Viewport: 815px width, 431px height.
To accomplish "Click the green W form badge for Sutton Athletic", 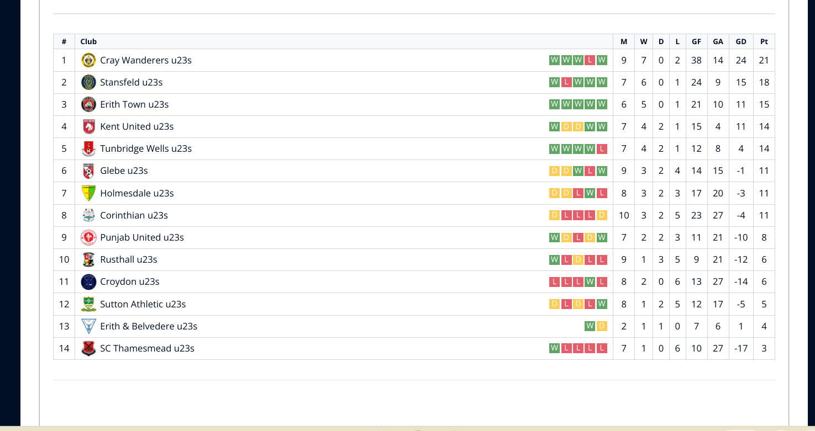I will point(602,304).
